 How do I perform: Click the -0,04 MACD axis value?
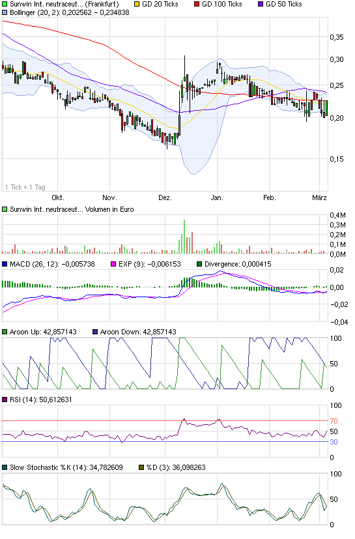click(x=339, y=322)
